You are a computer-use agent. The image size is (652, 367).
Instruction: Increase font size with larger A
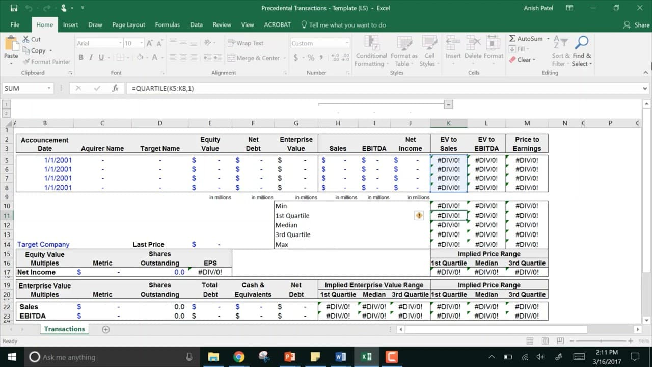150,43
